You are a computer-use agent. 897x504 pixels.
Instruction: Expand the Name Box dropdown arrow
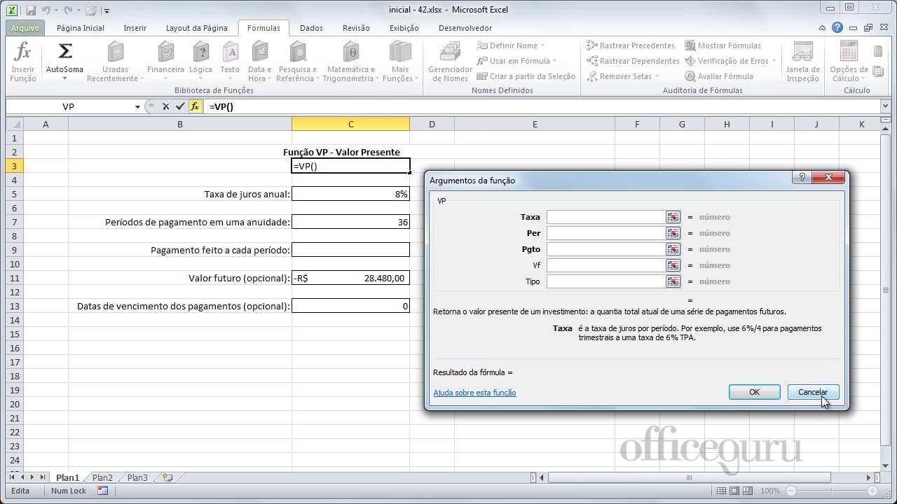point(137,106)
